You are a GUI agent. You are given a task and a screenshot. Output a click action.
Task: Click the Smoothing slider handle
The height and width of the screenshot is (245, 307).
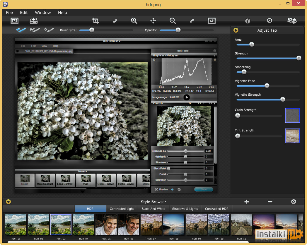click(x=244, y=72)
